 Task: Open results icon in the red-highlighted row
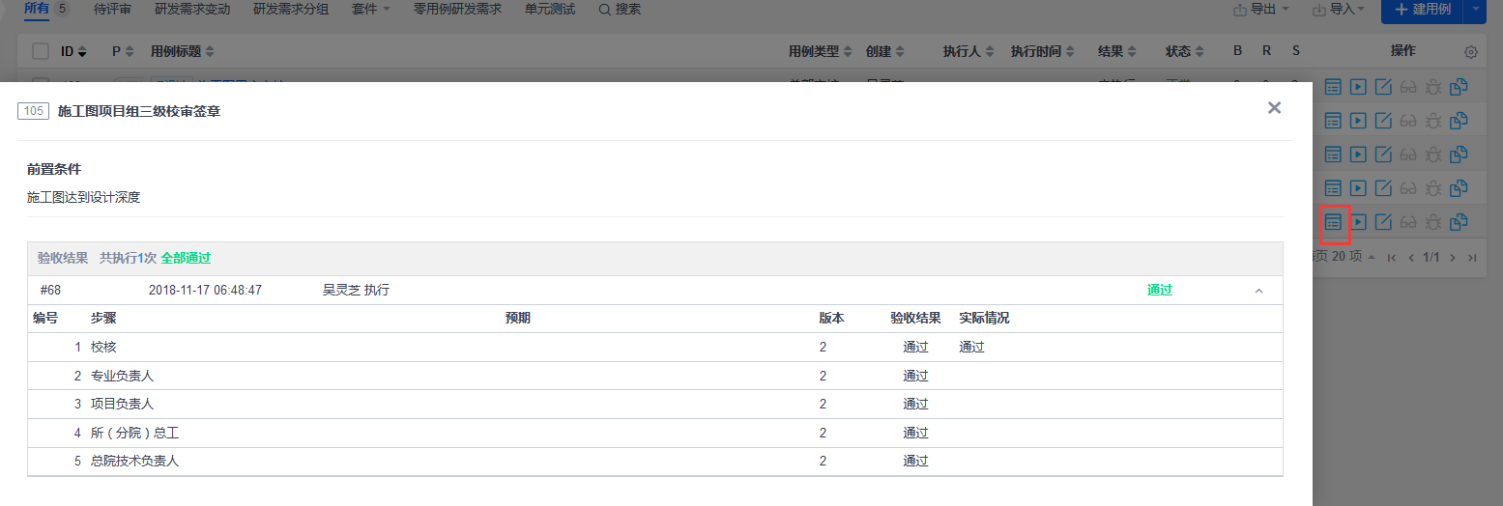(x=1333, y=222)
